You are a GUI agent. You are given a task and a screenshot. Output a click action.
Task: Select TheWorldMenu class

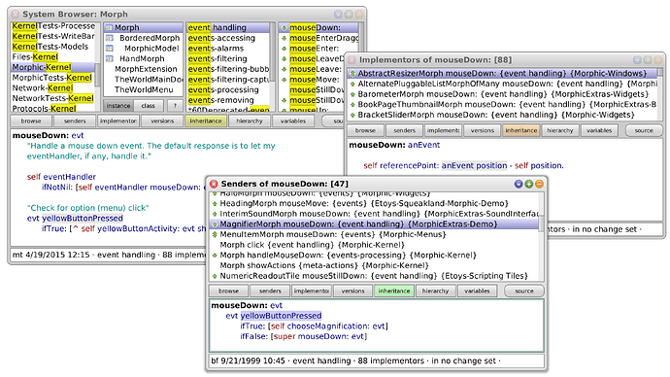[144, 89]
